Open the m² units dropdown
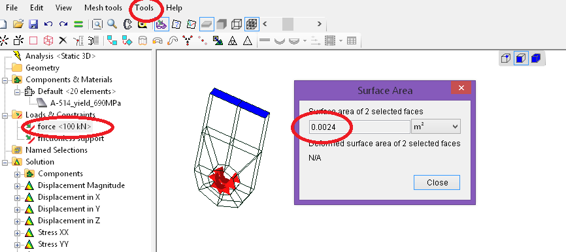The height and width of the screenshot is (252, 566). tap(436, 127)
